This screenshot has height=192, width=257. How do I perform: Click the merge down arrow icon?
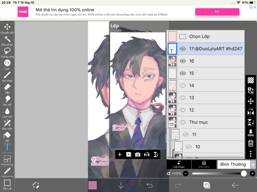[251, 132]
